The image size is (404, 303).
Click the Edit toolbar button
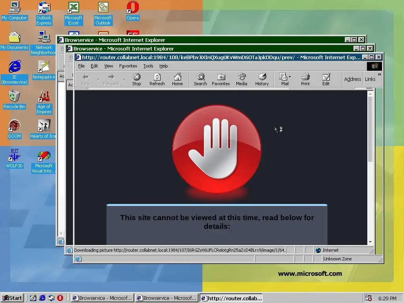click(x=326, y=79)
